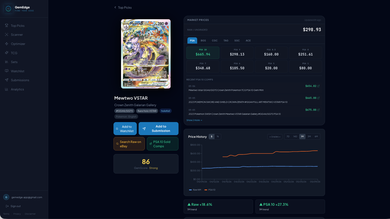Switch to the CGC grader tab
This screenshot has height=219, width=390.
pos(215,41)
